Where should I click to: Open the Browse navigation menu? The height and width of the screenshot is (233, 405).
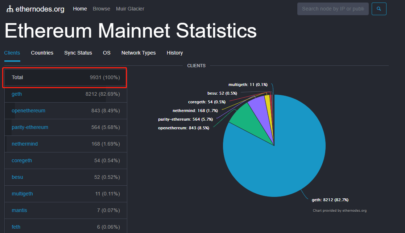click(102, 9)
